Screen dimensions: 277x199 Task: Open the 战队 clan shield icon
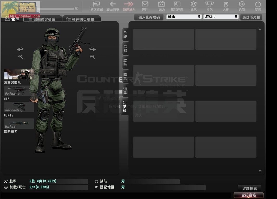pos(194,6)
